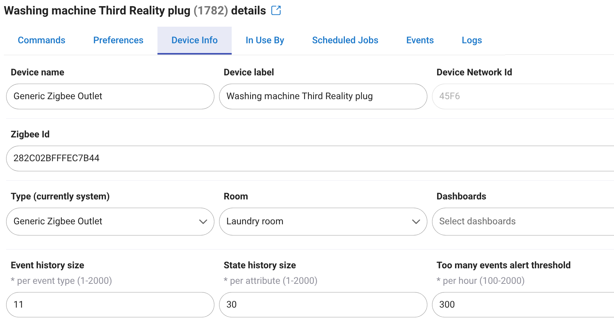This screenshot has height=326, width=614.
Task: Open device page via external link icon
Action: [276, 10]
